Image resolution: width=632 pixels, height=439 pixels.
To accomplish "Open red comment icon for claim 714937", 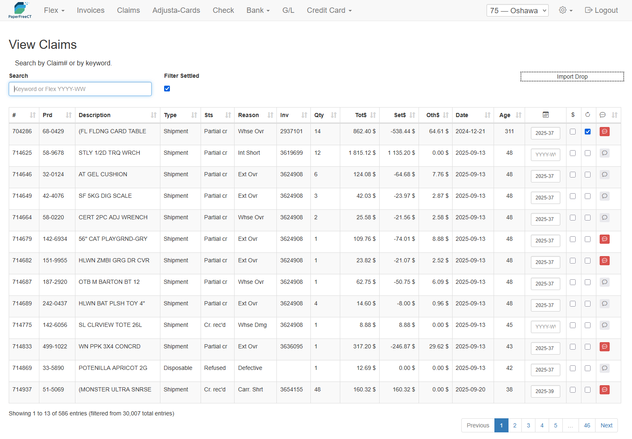I will click(605, 390).
